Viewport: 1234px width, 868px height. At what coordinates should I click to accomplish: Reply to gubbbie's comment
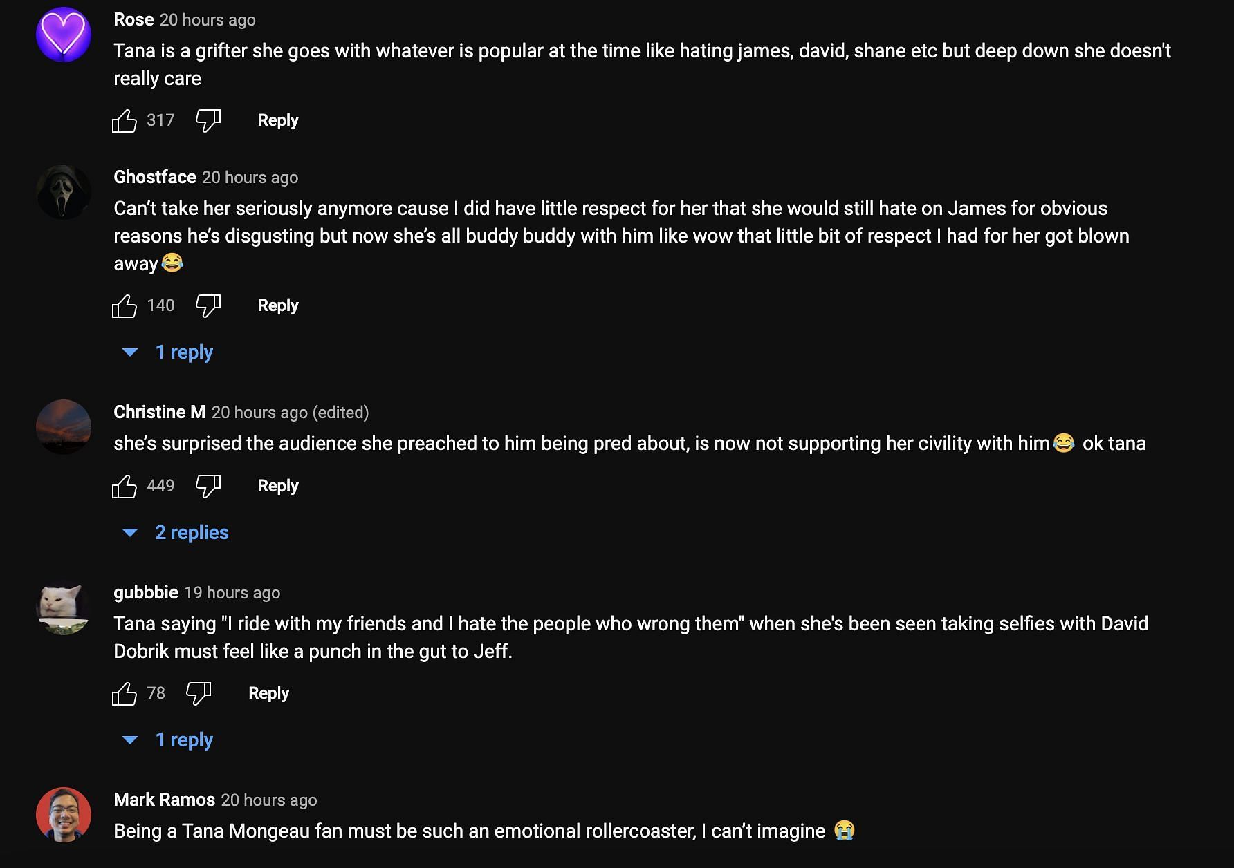(268, 693)
